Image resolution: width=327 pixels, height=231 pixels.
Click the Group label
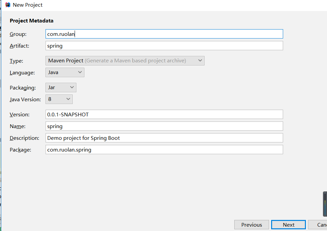18,34
